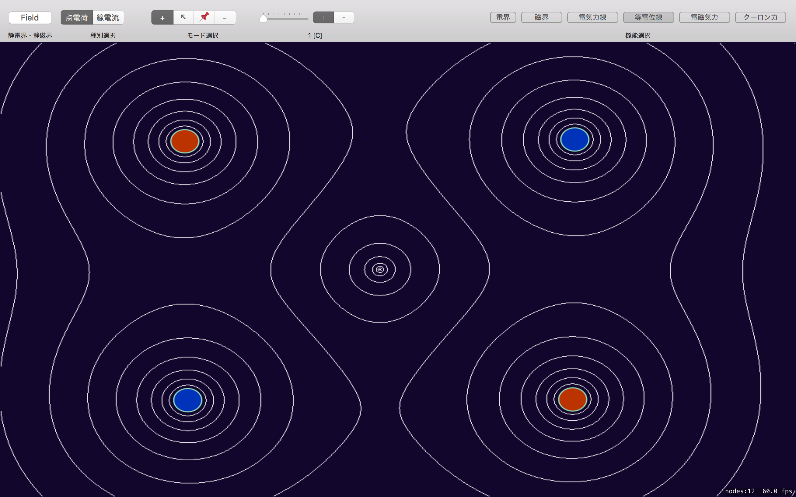Click the charge magnitude slider

[x=284, y=17]
